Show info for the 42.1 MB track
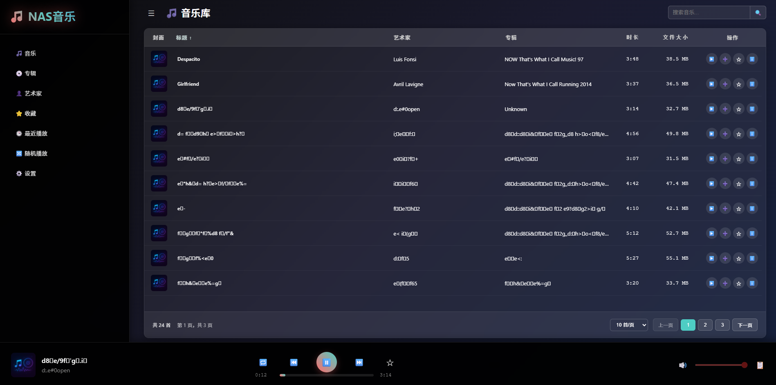Image resolution: width=776 pixels, height=385 pixels. [x=752, y=209]
